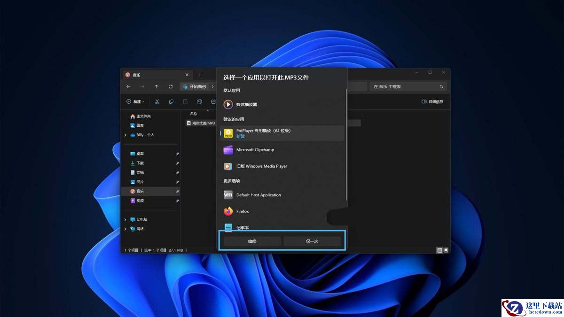Select VMware Default Host Application
Screen dimensions: 564x317
(x=258, y=195)
